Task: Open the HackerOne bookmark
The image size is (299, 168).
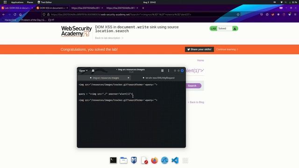Action: (x=10, y=20)
